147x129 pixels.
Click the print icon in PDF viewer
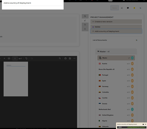(66, 59)
